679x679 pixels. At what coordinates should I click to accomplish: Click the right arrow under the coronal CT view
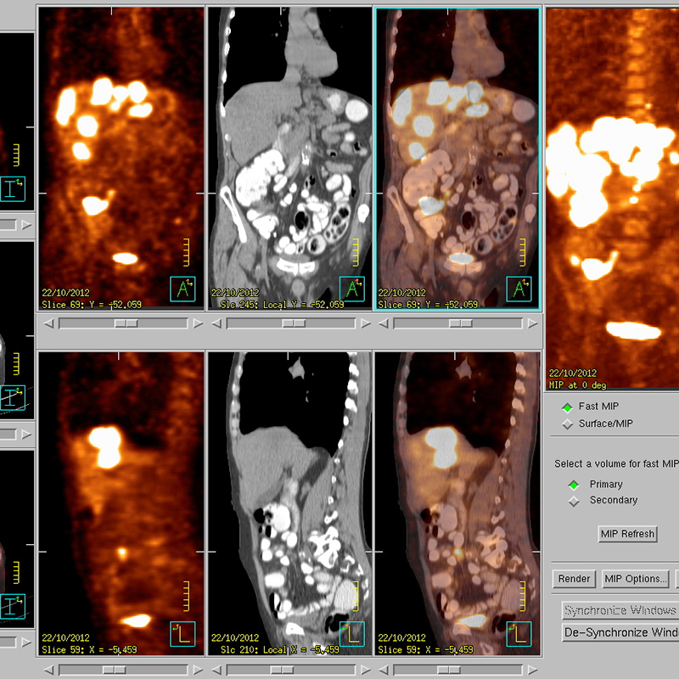[x=366, y=323]
